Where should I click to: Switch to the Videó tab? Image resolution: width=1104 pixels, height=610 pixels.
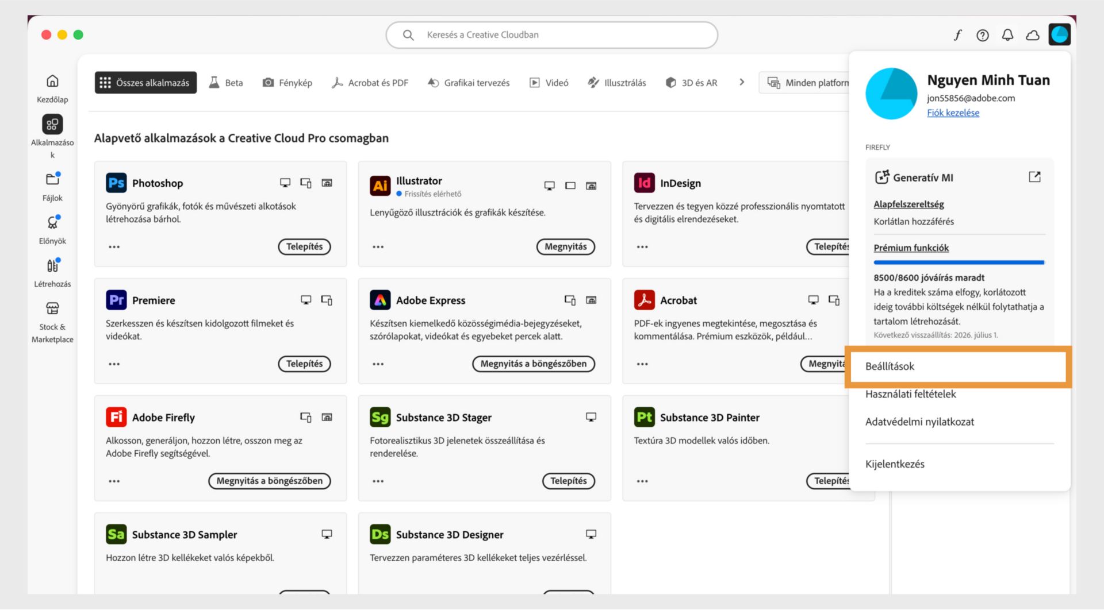(x=549, y=83)
